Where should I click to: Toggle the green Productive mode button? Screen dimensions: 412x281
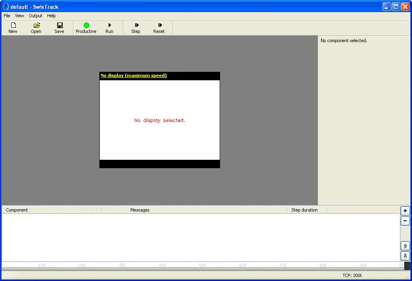[x=86, y=25]
